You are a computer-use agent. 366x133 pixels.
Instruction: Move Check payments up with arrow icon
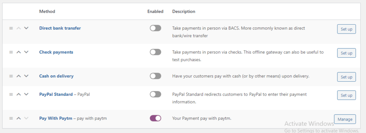(x=19, y=52)
